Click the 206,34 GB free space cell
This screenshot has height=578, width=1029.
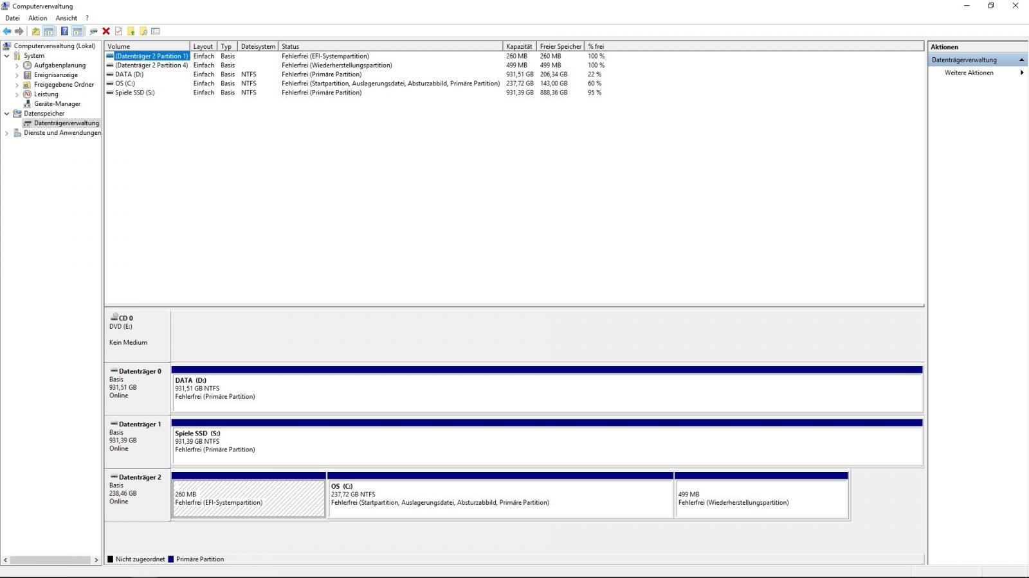click(x=554, y=74)
